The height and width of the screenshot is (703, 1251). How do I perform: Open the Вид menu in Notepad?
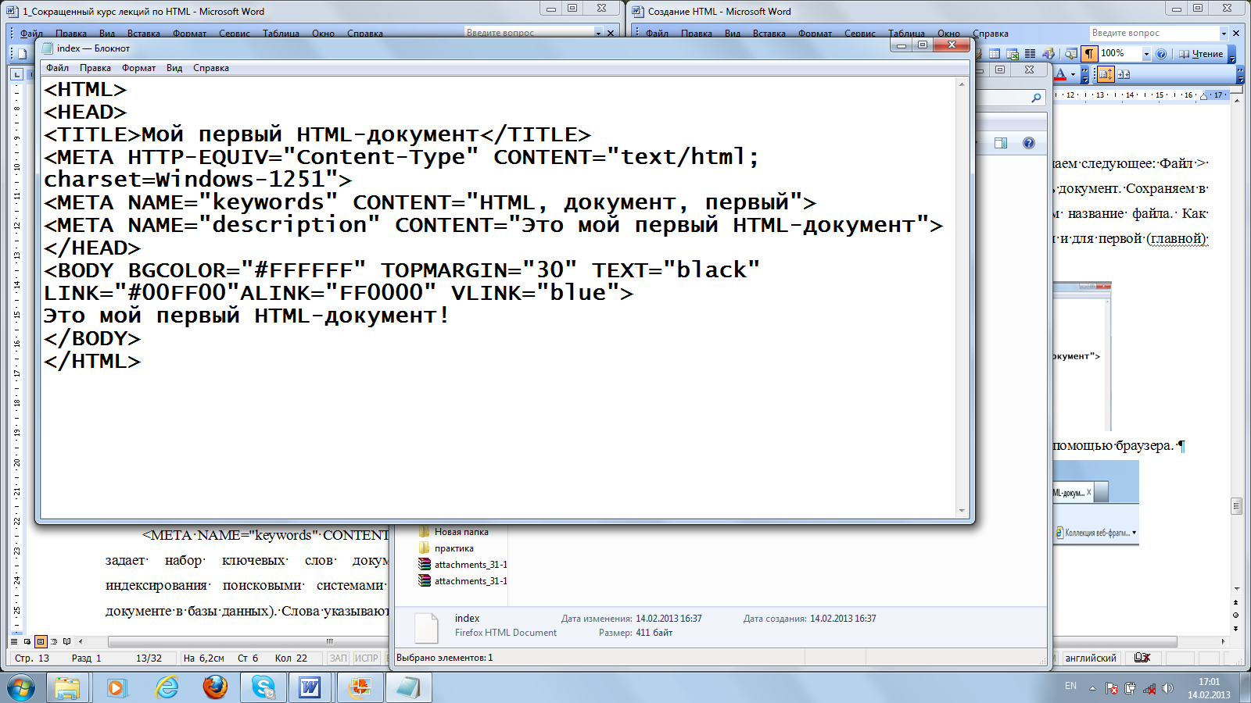pyautogui.click(x=174, y=68)
